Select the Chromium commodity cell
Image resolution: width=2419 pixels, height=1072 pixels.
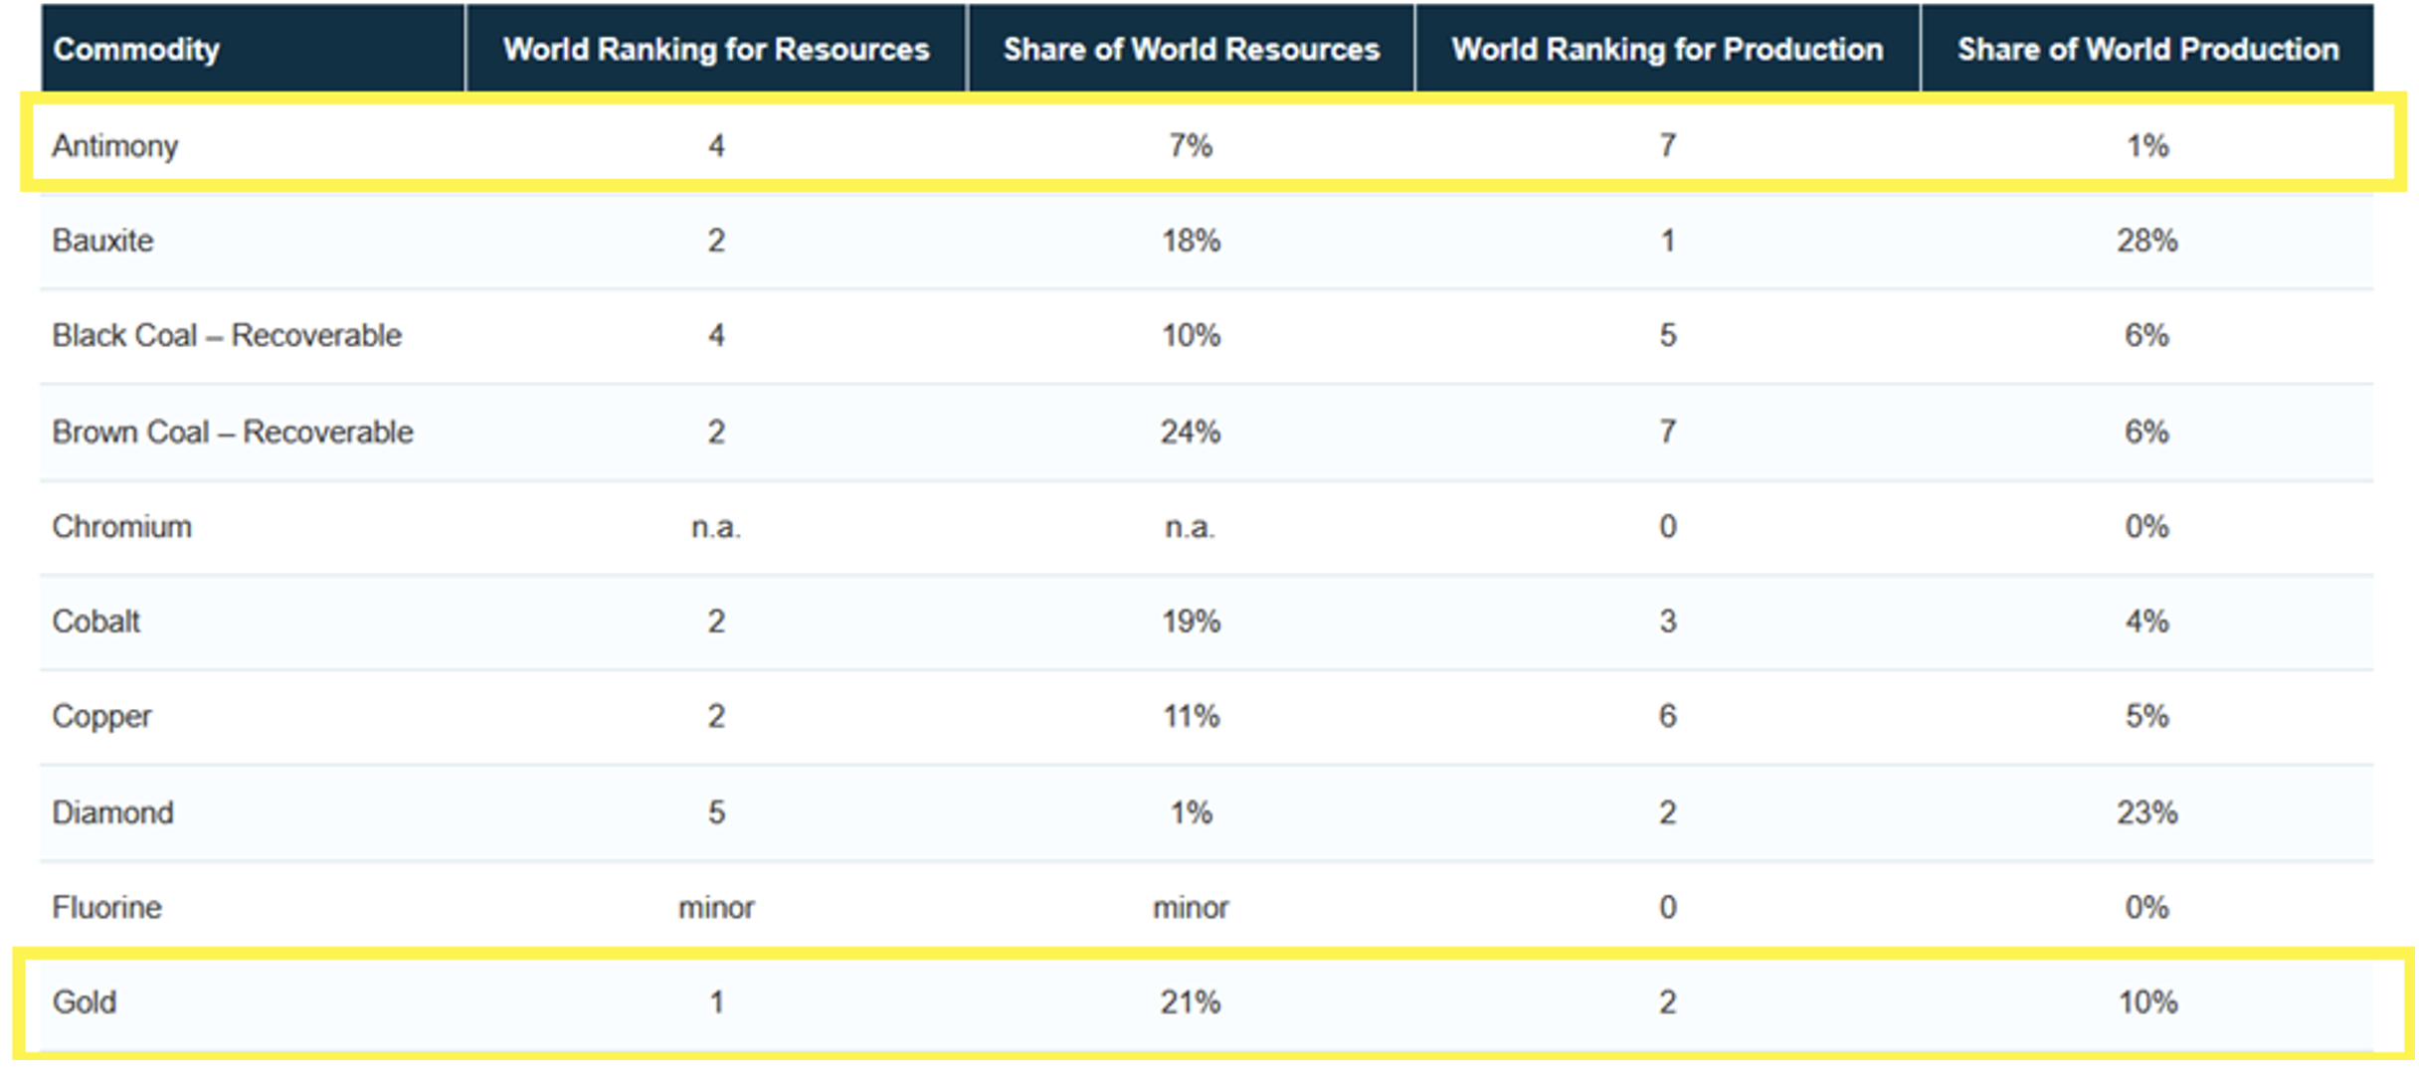121,526
